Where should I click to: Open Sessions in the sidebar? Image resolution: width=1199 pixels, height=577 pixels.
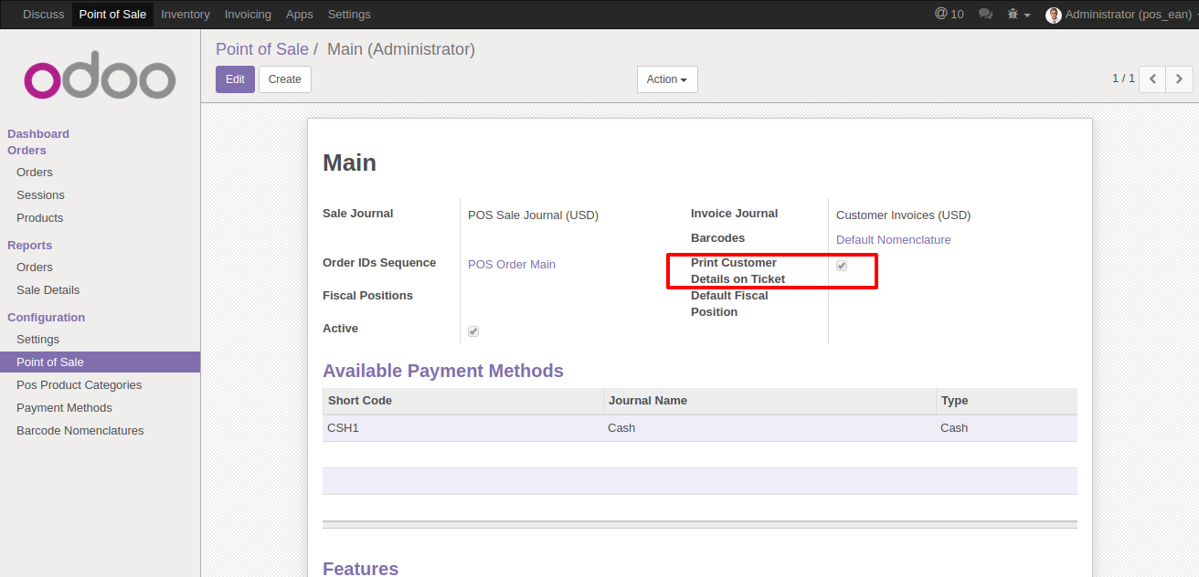click(40, 194)
